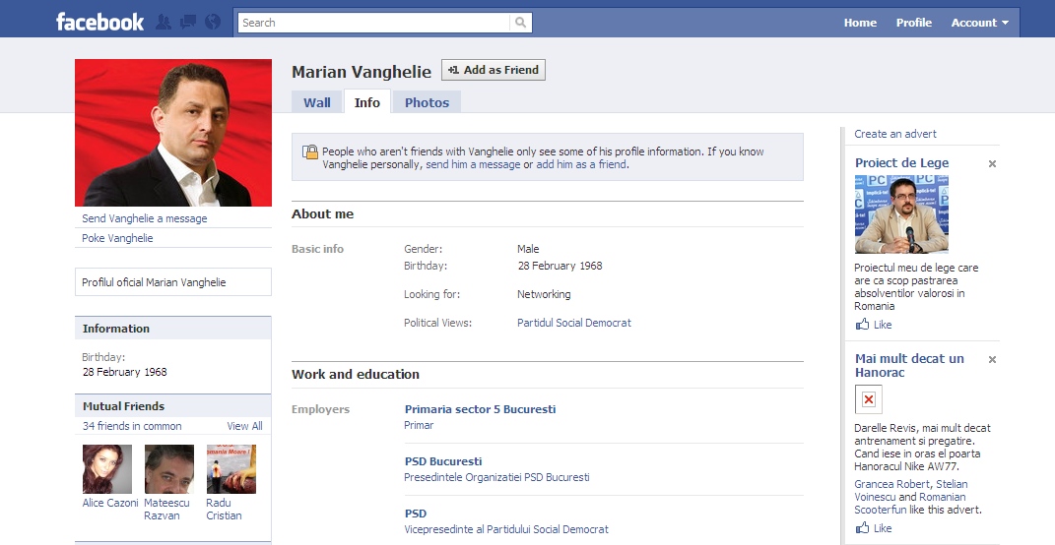
Task: Click the Radu Cristian name link
Action: click(x=224, y=510)
